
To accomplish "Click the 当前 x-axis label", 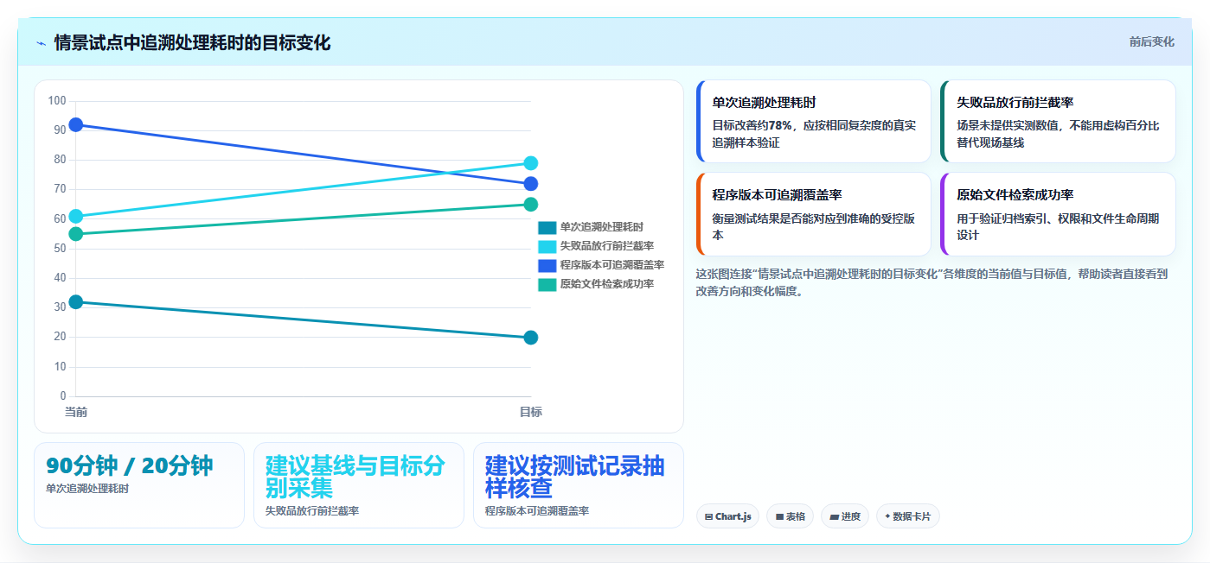I will (x=76, y=412).
